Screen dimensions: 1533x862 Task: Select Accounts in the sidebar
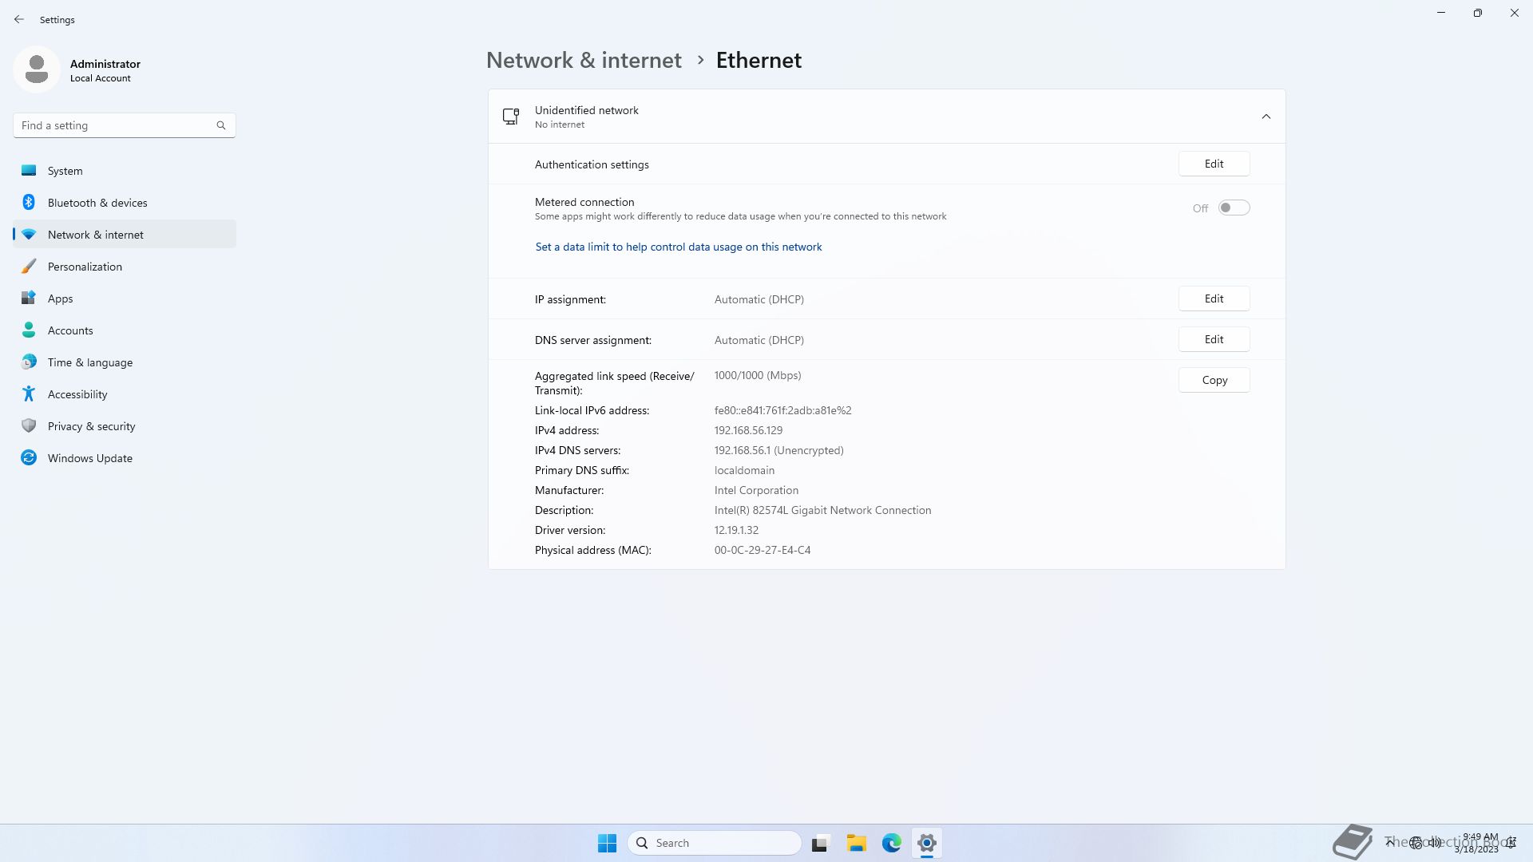click(70, 330)
